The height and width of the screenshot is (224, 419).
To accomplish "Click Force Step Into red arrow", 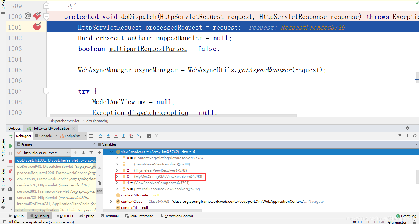I will click(116, 136).
